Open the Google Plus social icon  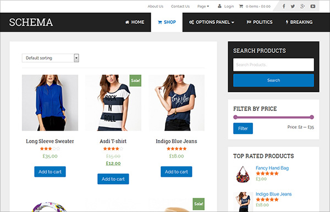click(302, 6)
